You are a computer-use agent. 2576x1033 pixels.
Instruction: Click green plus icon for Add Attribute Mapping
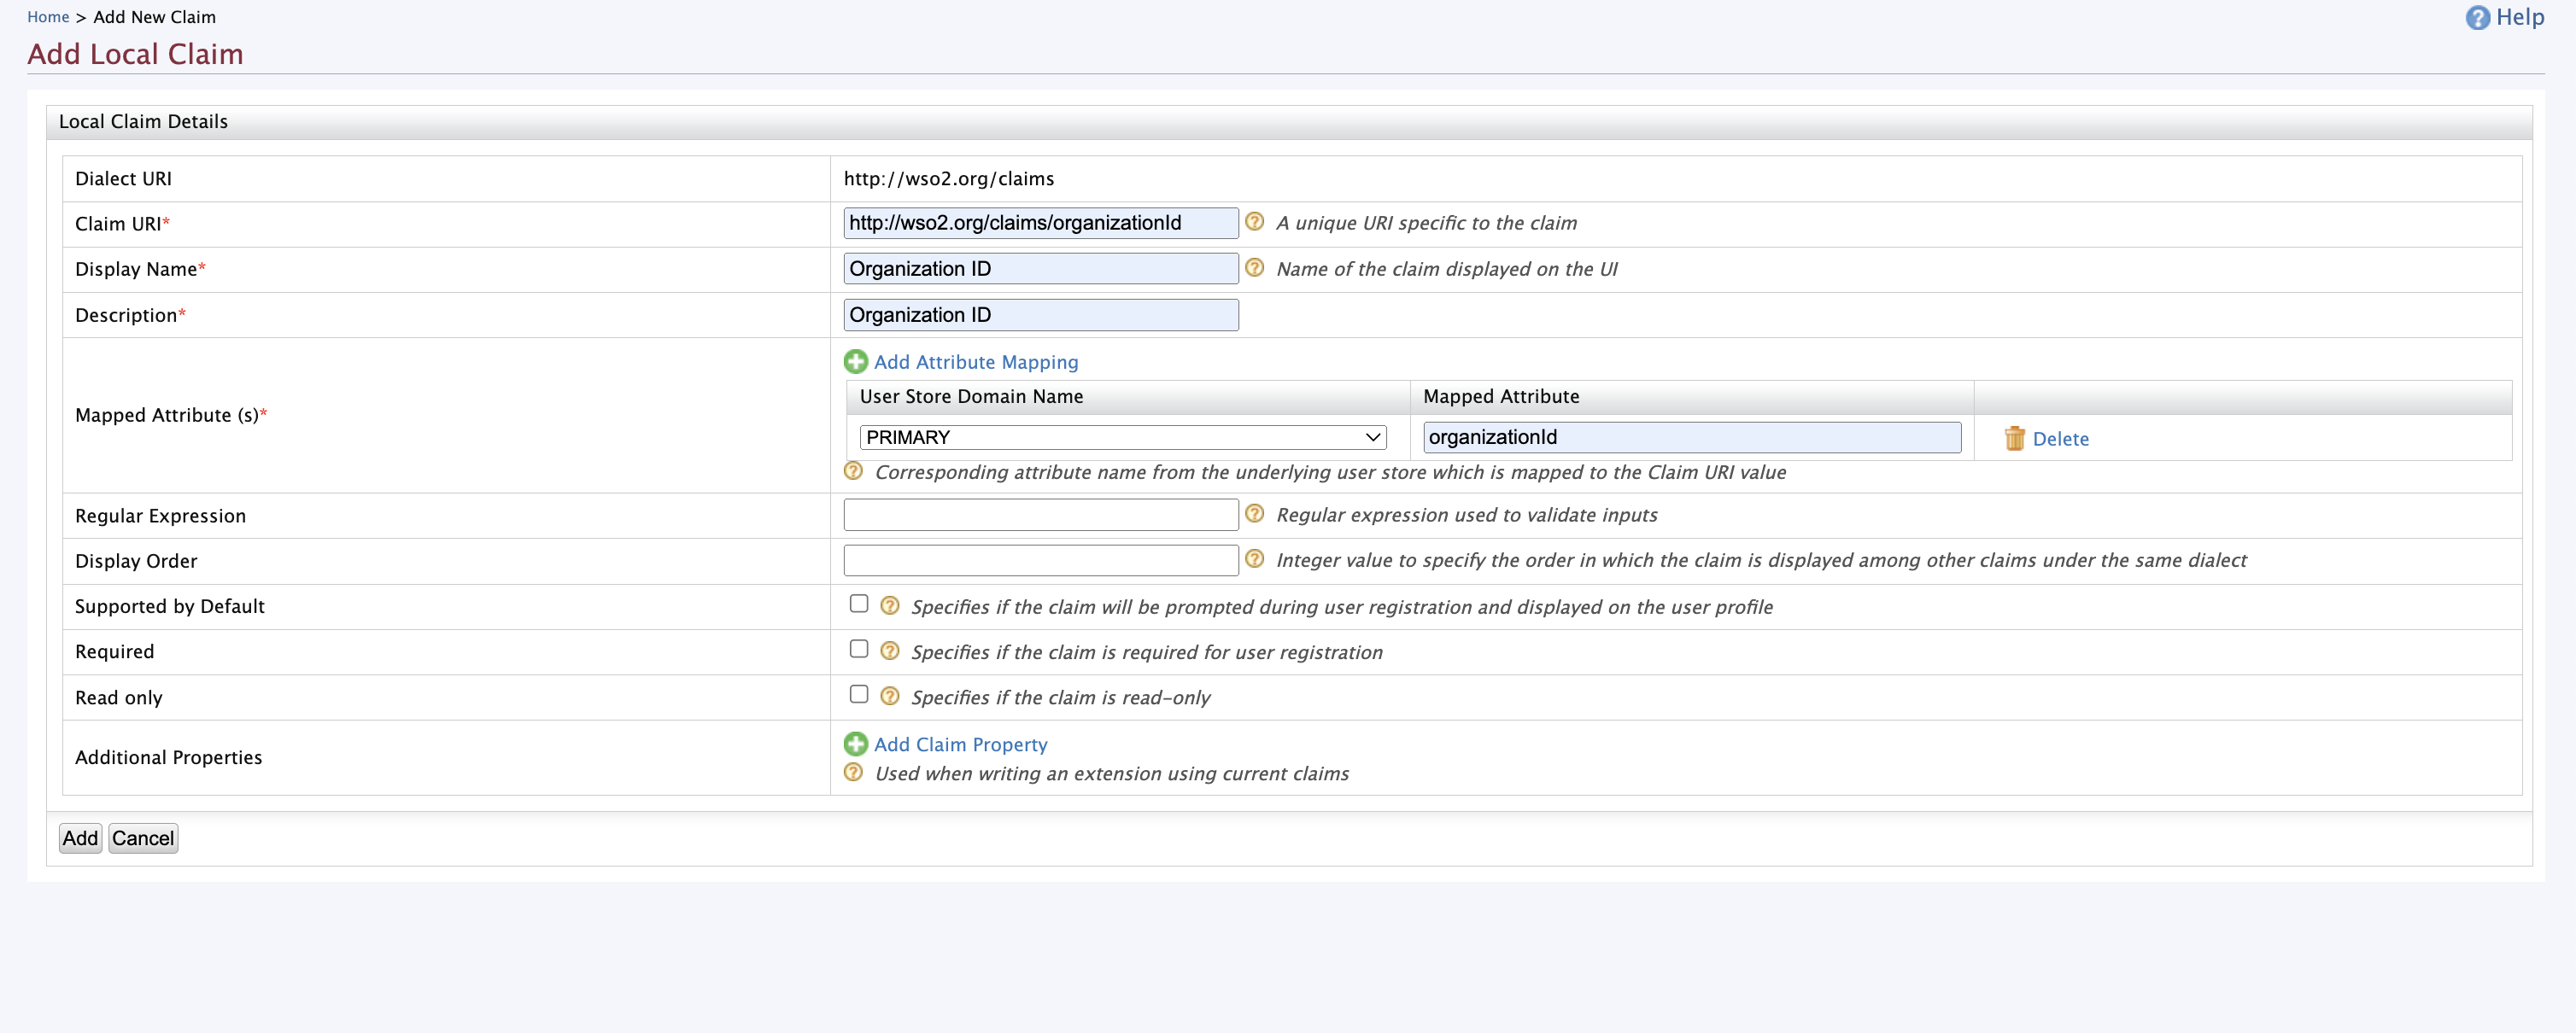coord(855,362)
